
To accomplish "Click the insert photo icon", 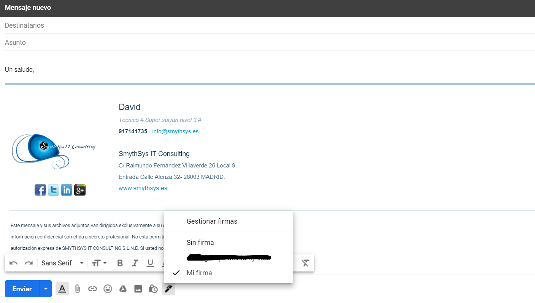I will [138, 289].
